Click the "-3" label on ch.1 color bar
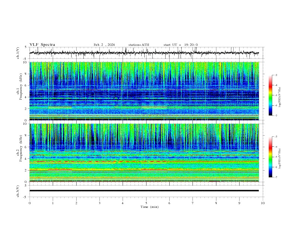 pyautogui.click(x=275, y=75)
